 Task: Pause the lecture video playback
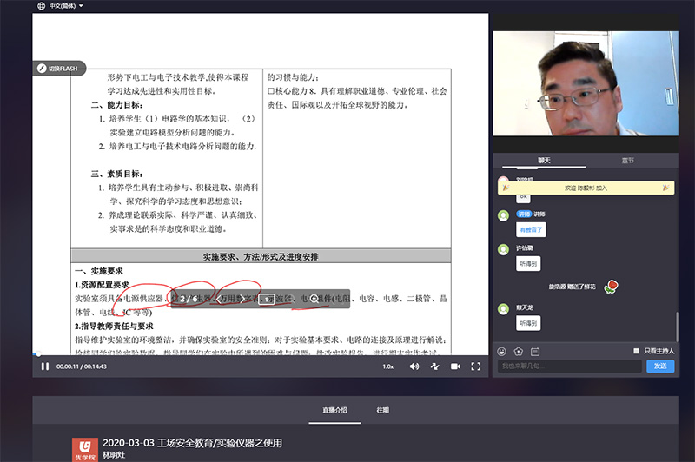pyautogui.click(x=44, y=366)
